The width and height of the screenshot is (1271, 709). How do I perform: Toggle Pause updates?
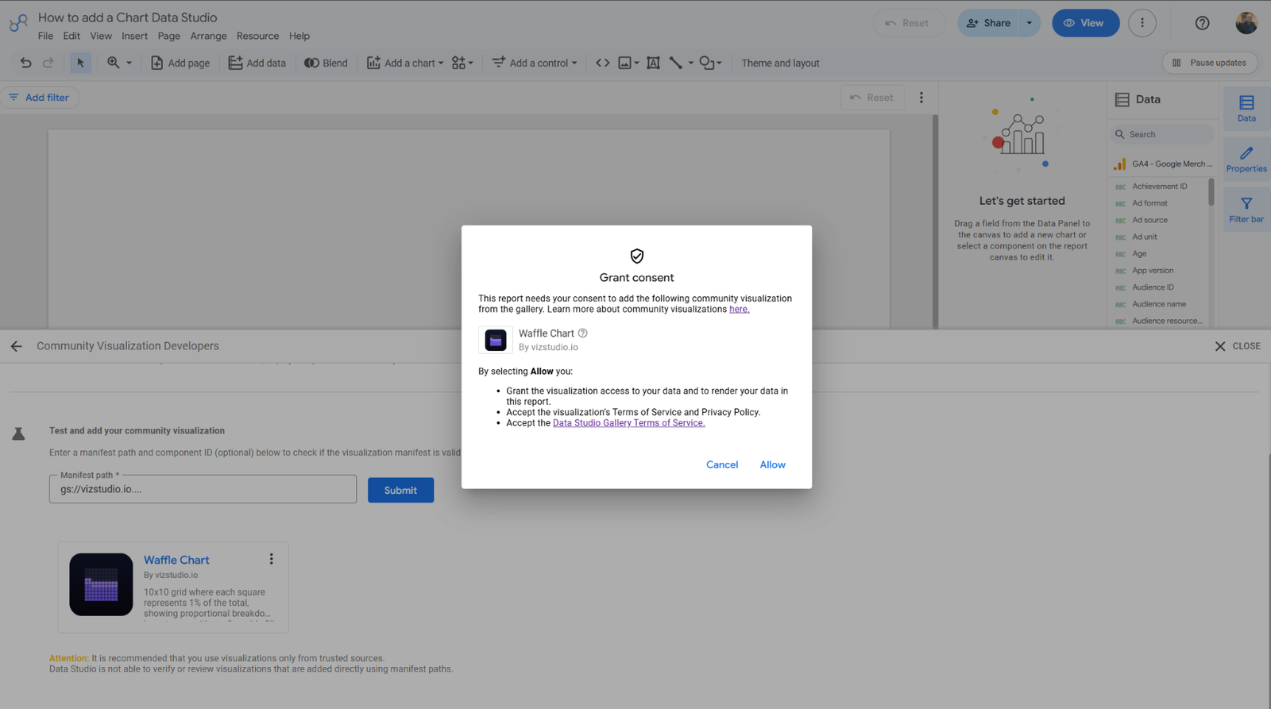pos(1209,63)
